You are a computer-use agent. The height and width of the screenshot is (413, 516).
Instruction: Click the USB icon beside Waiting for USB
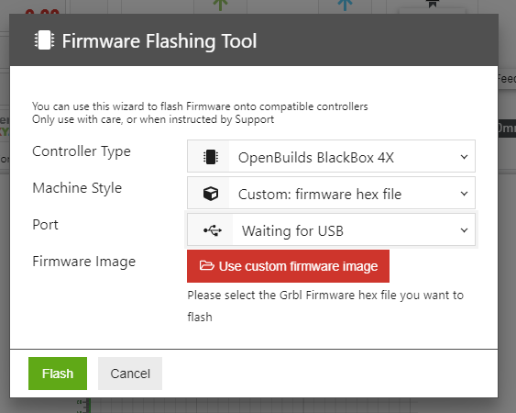(x=213, y=230)
